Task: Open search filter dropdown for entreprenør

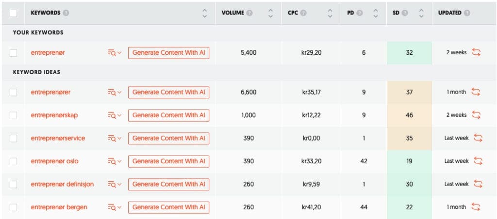Action: tap(114, 52)
